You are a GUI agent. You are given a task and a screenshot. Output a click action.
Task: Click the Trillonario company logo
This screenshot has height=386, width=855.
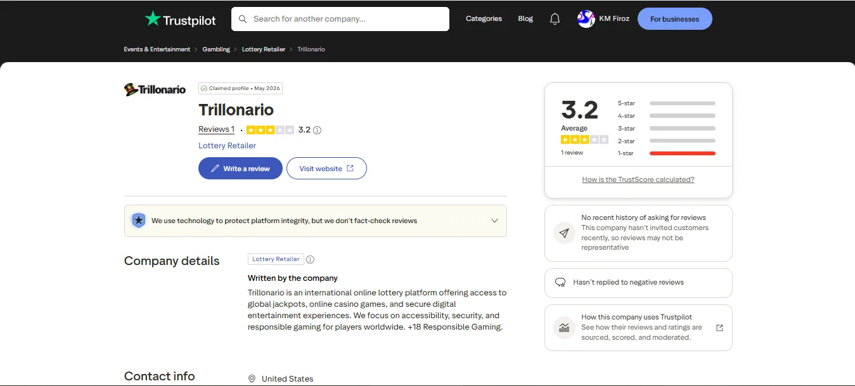coord(155,89)
